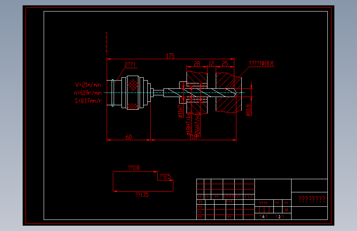Select the leader label ending in ø10.8
The image size is (357, 231).
(261, 63)
